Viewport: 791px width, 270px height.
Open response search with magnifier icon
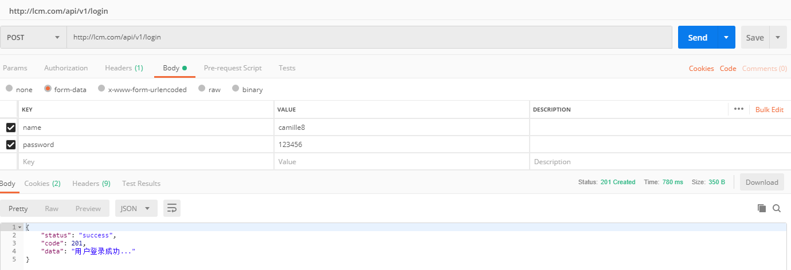[x=777, y=208]
